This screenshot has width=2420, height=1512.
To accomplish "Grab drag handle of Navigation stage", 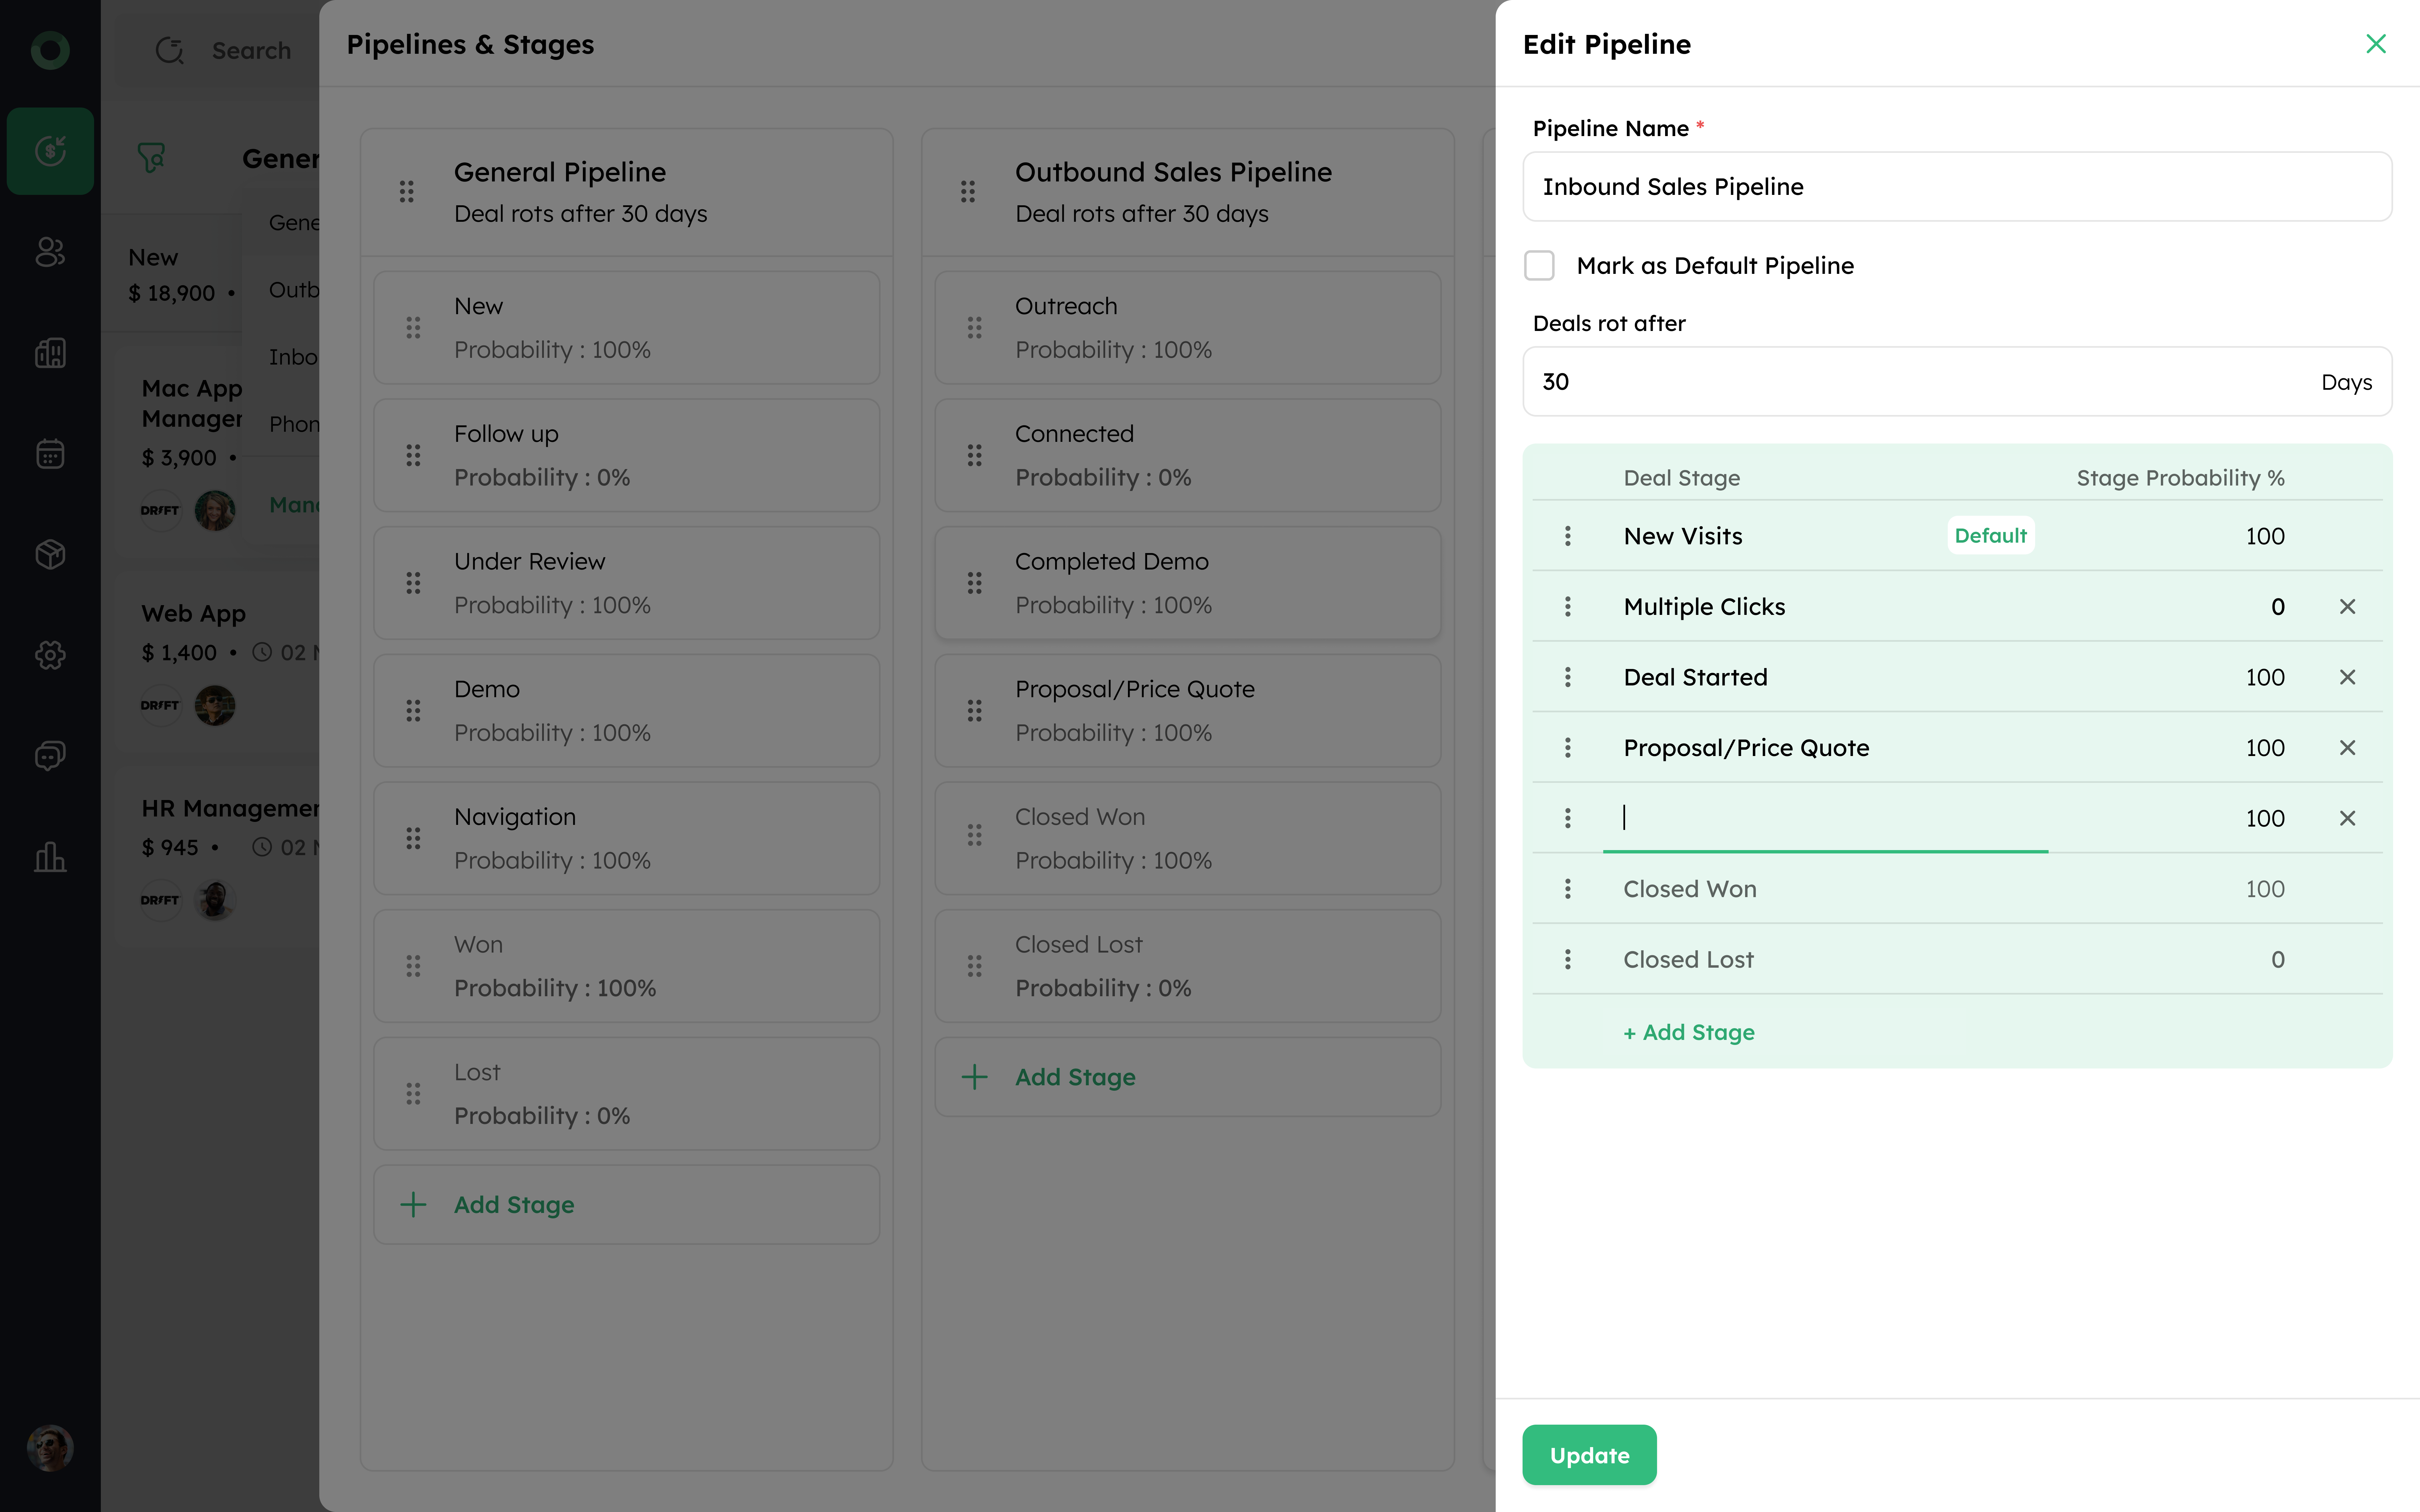I will pyautogui.click(x=413, y=839).
